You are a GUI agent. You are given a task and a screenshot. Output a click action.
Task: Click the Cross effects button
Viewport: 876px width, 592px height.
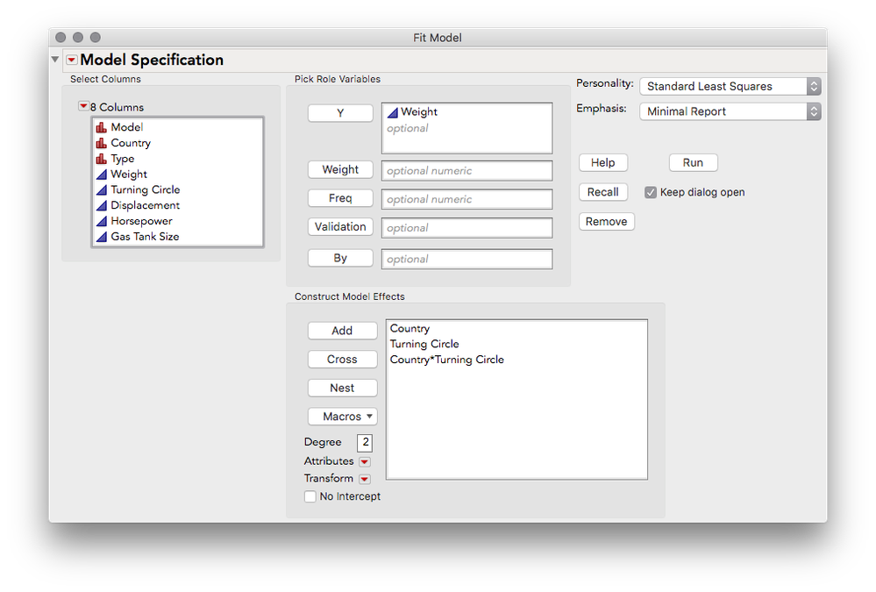343,359
